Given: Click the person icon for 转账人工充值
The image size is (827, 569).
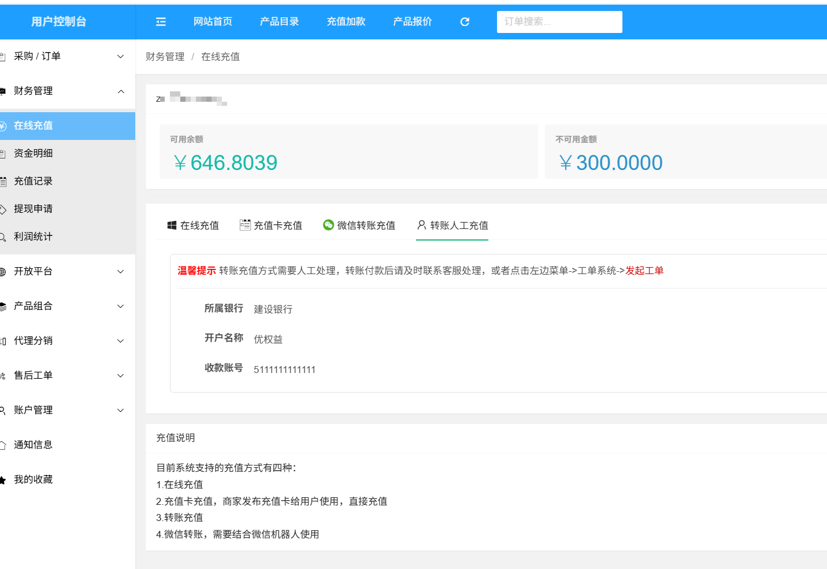Looking at the screenshot, I should [422, 225].
